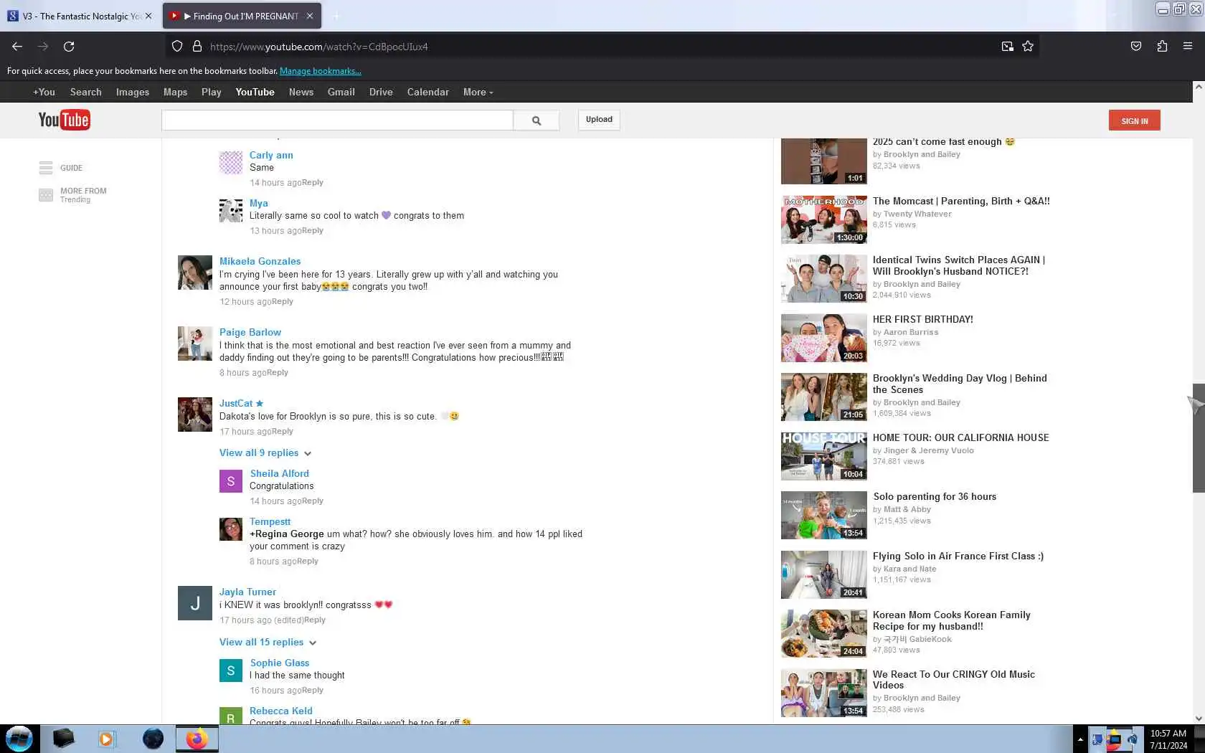Open Calendar from the Google bar
Viewport: 1205px width, 753px height.
coord(427,92)
